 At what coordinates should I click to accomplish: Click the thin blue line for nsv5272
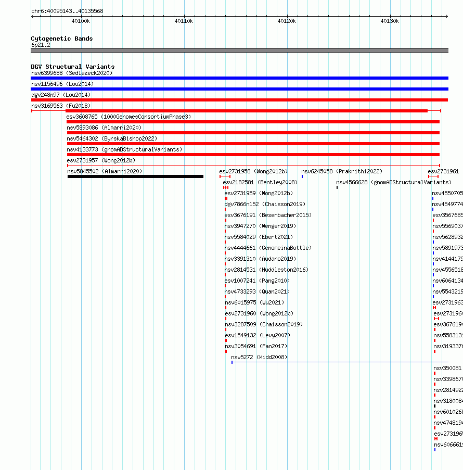click(340, 362)
